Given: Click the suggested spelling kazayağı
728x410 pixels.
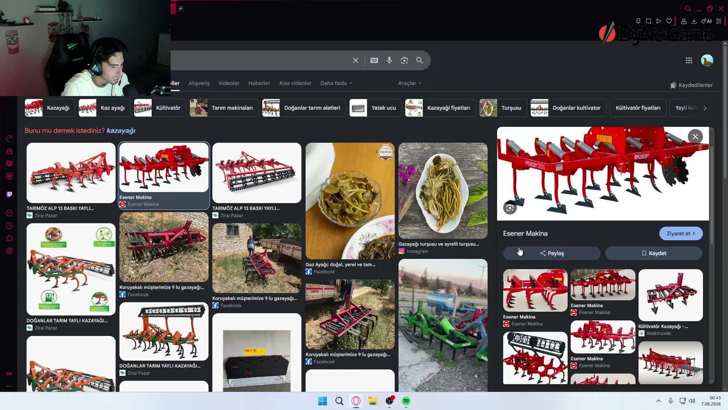Looking at the screenshot, I should [x=121, y=130].
